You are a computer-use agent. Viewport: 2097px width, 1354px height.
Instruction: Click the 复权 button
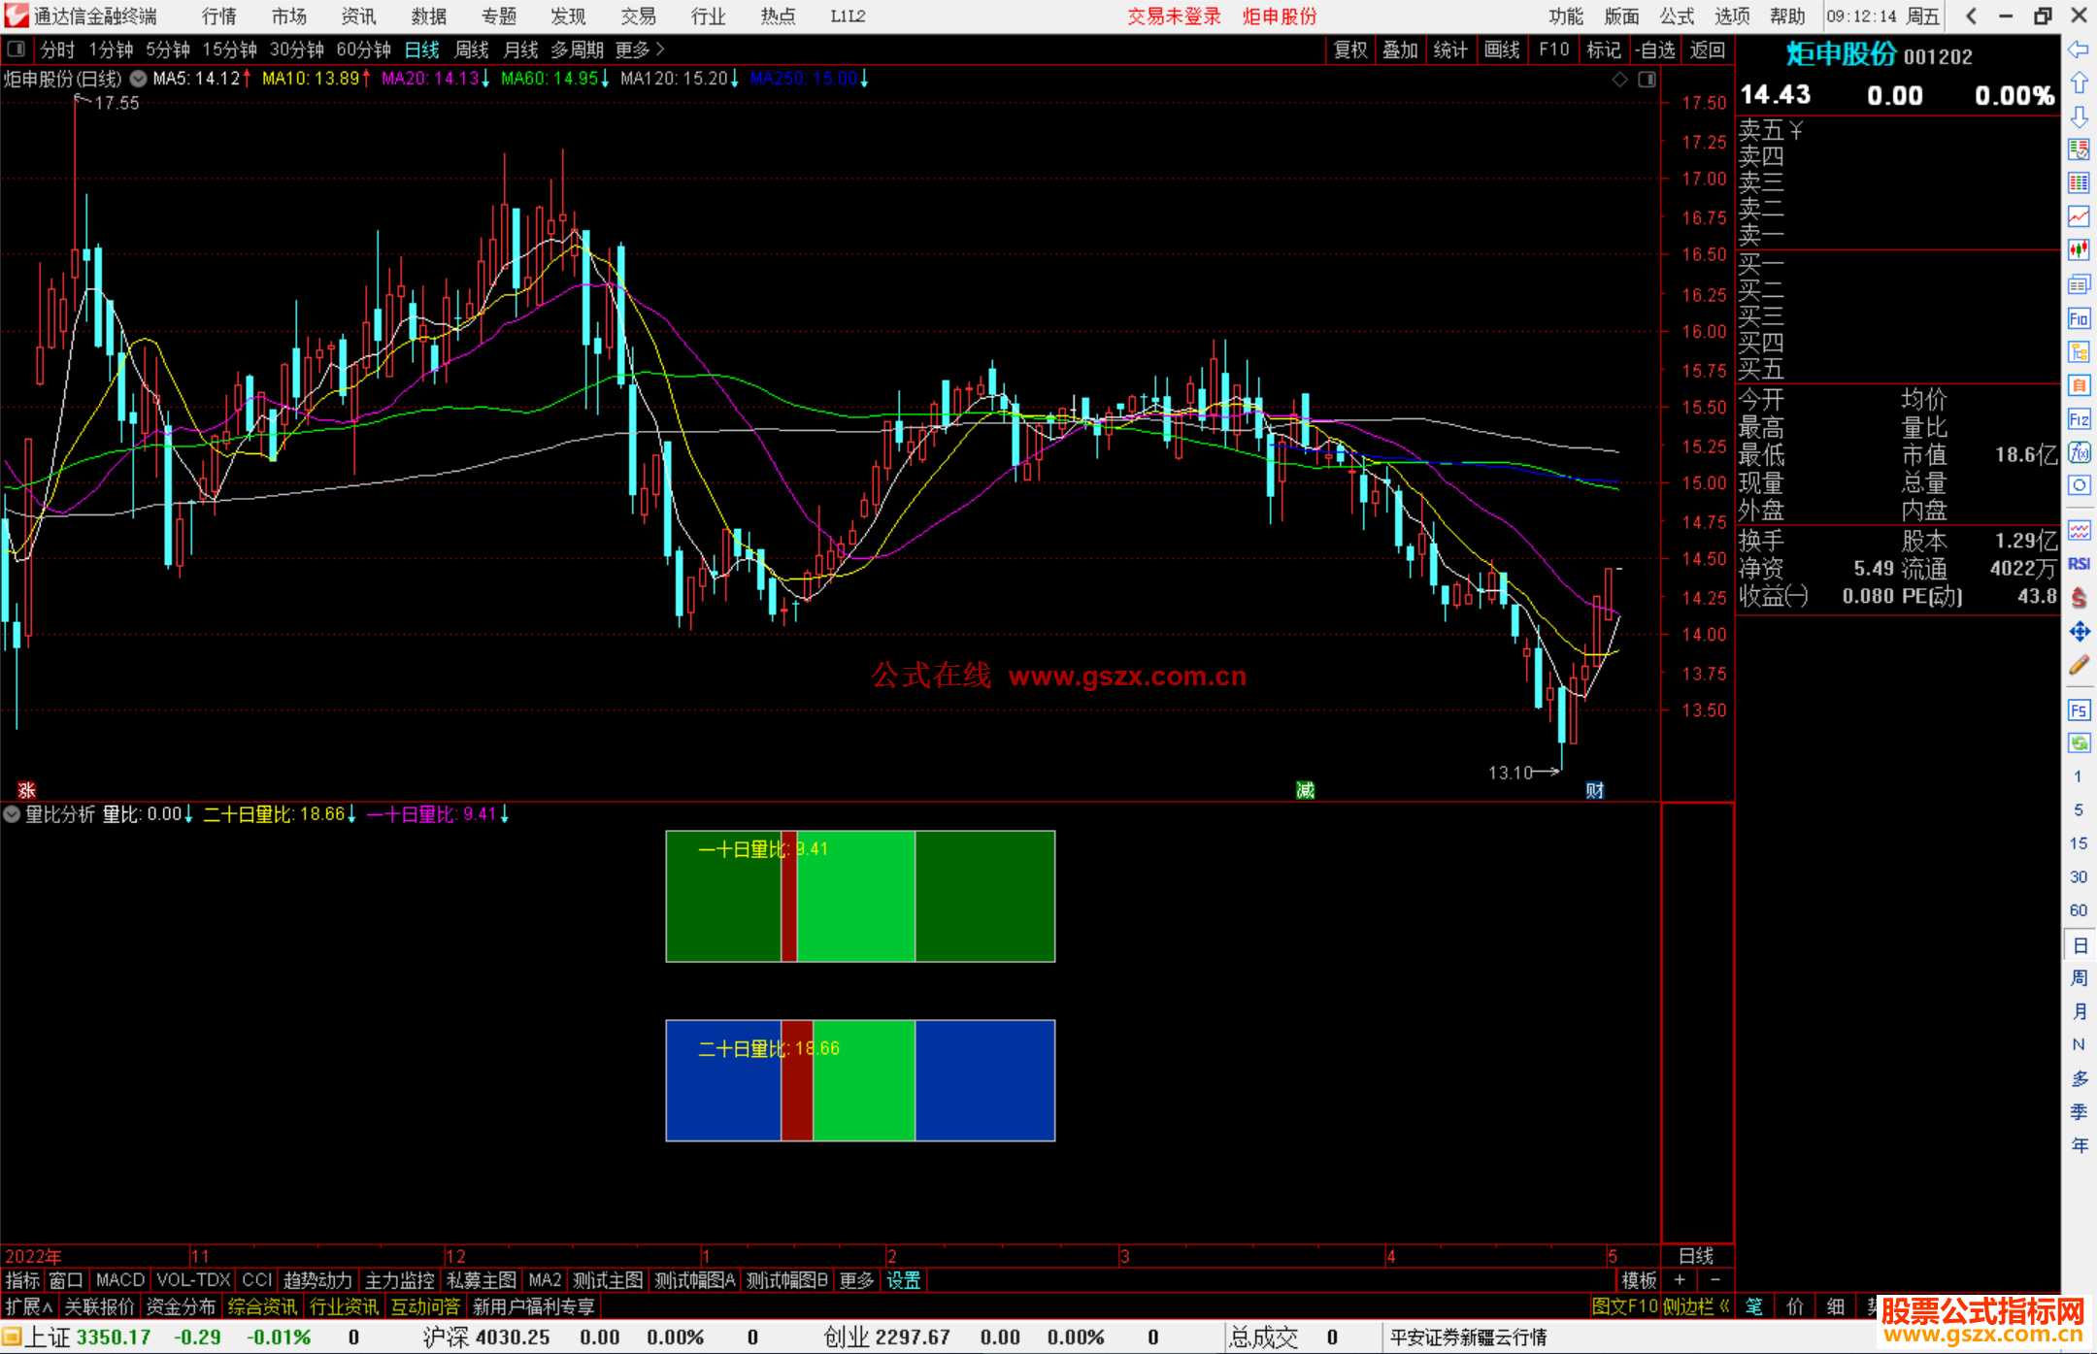click(x=1350, y=50)
